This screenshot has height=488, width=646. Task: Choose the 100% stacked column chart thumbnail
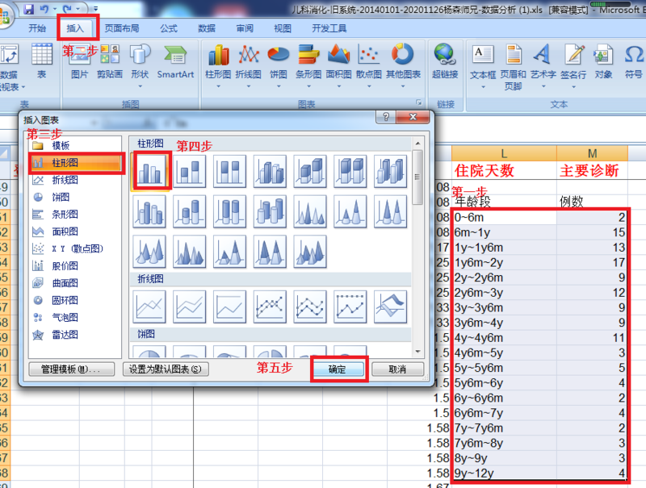pyautogui.click(x=230, y=171)
